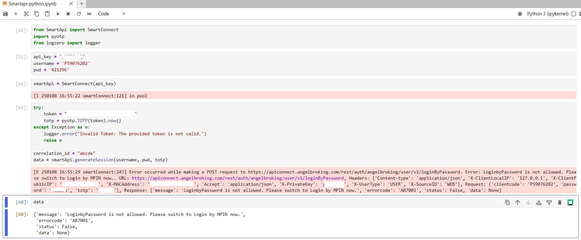Switch kernel via Python 3 (ipykernel)

click(548, 14)
